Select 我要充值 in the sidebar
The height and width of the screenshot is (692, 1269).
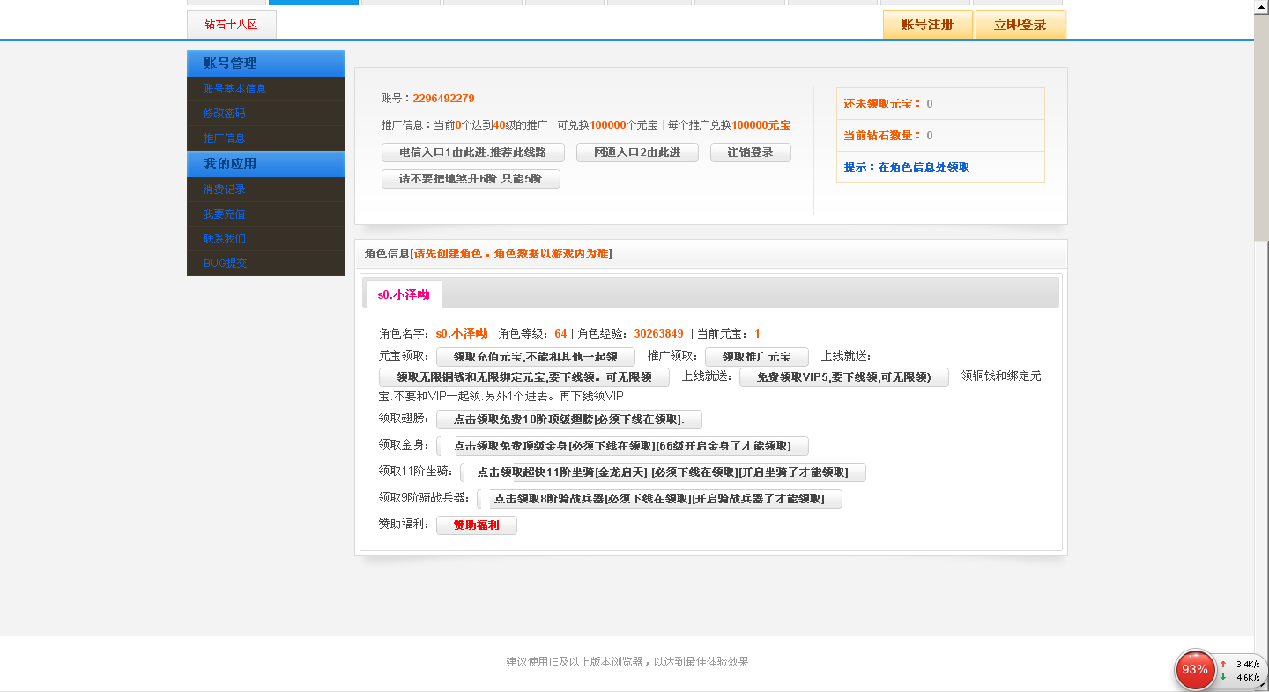(224, 214)
